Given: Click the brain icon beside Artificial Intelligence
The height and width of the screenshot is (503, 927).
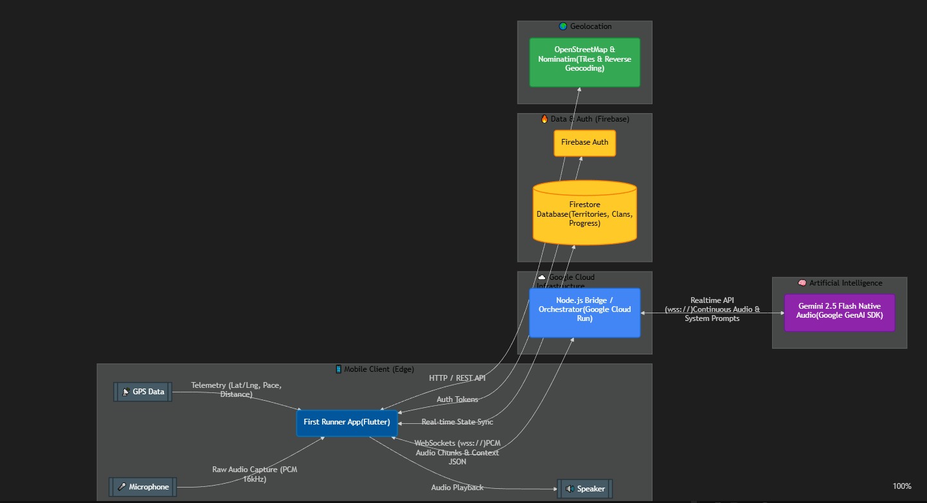Looking at the screenshot, I should click(802, 283).
